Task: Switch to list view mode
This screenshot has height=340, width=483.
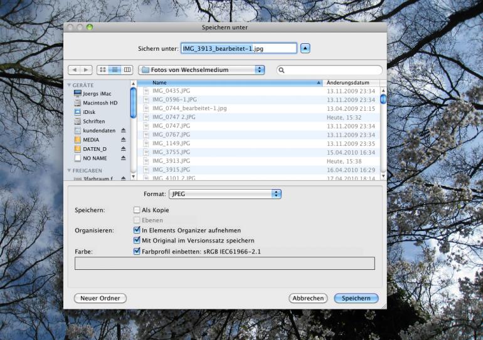Action: [x=115, y=70]
